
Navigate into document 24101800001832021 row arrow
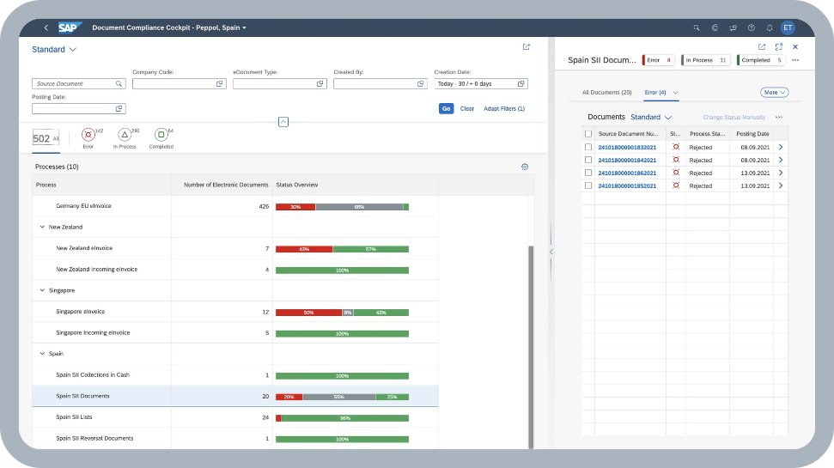point(781,148)
